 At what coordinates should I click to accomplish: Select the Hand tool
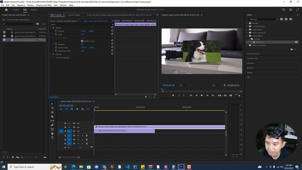click(x=52, y=134)
